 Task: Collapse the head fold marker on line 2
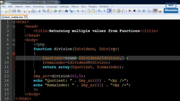click(x=14, y=26)
